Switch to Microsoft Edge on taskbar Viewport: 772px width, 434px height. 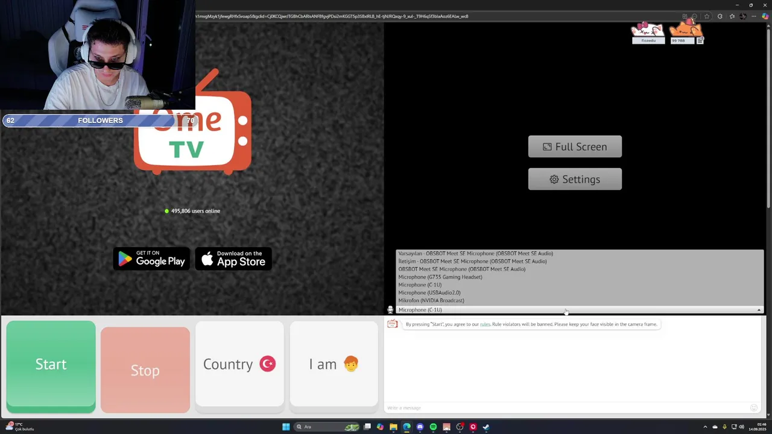(407, 427)
